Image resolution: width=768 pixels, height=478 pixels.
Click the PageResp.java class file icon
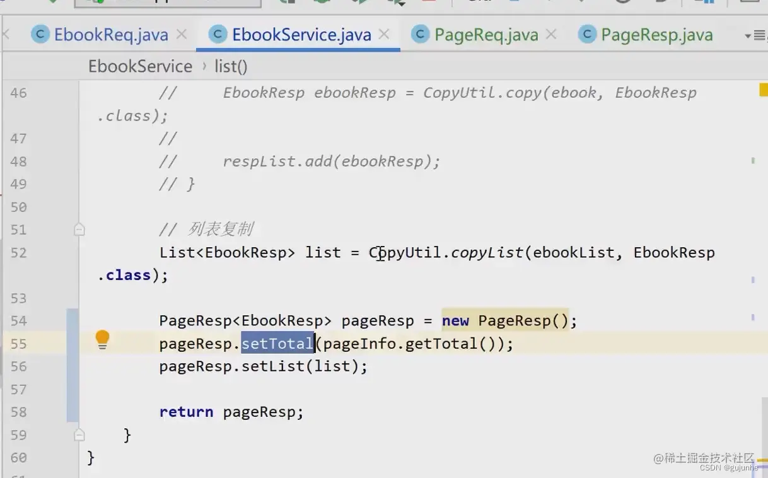(587, 34)
